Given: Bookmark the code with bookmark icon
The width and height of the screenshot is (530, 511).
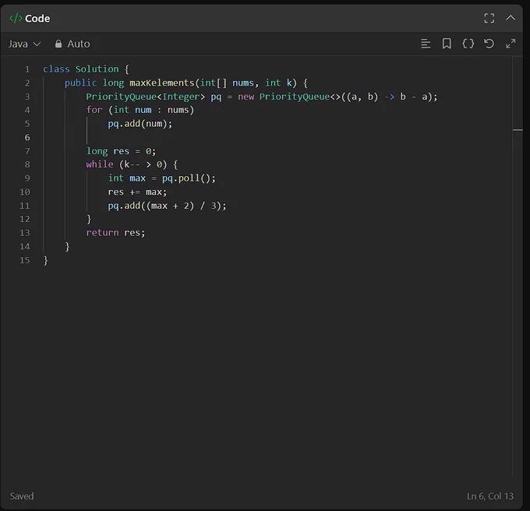Looking at the screenshot, I should (x=447, y=44).
